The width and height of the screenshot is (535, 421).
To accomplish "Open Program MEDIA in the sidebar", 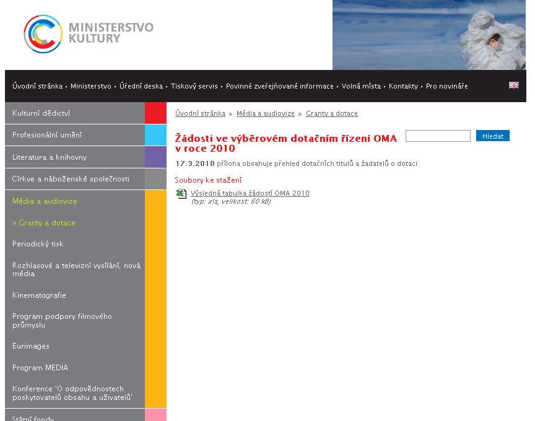I will 40,367.
